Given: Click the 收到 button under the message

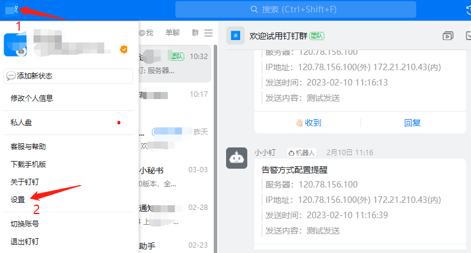Looking at the screenshot, I should pos(308,123).
